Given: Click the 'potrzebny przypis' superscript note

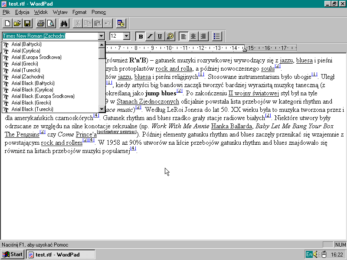Looking at the screenshot, I should [116, 132].
